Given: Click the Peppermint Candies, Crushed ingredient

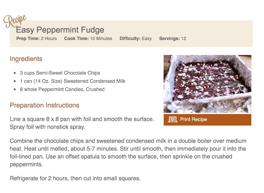Looking at the screenshot, I should tap(62, 89).
